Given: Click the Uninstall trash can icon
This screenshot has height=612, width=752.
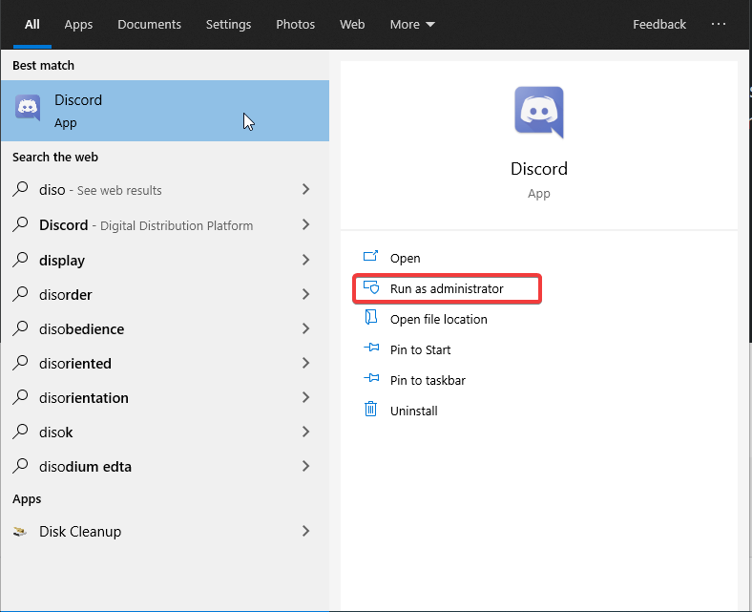Looking at the screenshot, I should [x=370, y=409].
